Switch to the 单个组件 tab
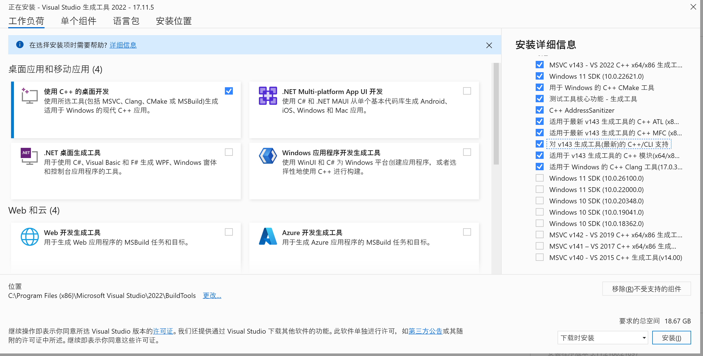Viewport: 703px width, 356px height. [x=79, y=21]
